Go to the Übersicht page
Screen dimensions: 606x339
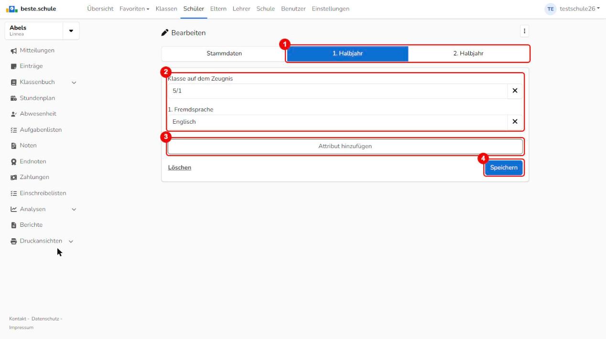(x=100, y=9)
